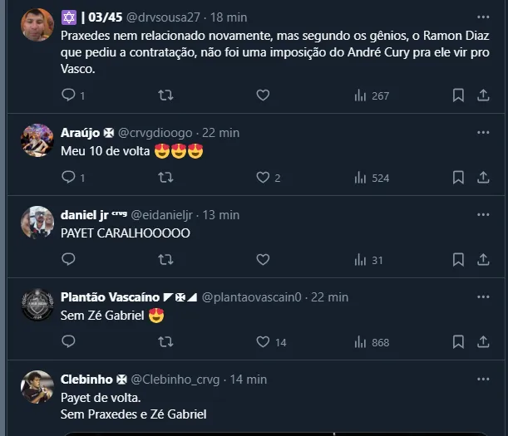The width and height of the screenshot is (508, 436).
Task: Bookmark the Praxedes tweet by drvsousa27
Action: (x=458, y=96)
